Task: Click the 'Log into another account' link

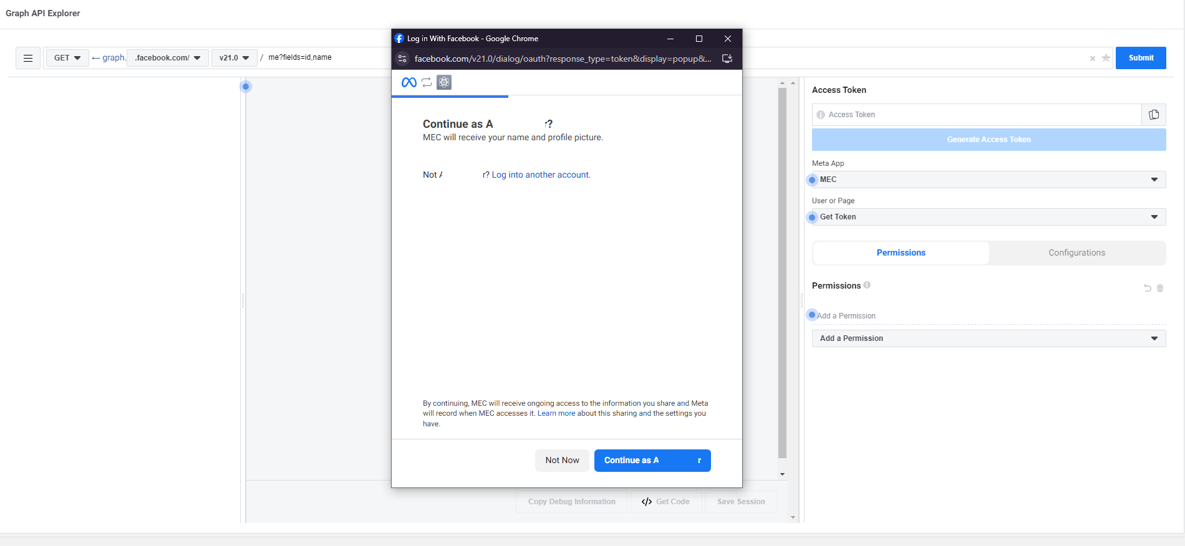Action: 541,175
